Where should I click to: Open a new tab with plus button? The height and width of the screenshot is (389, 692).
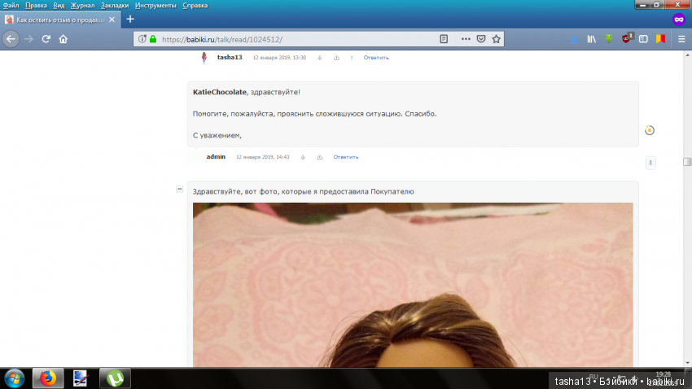(x=130, y=19)
